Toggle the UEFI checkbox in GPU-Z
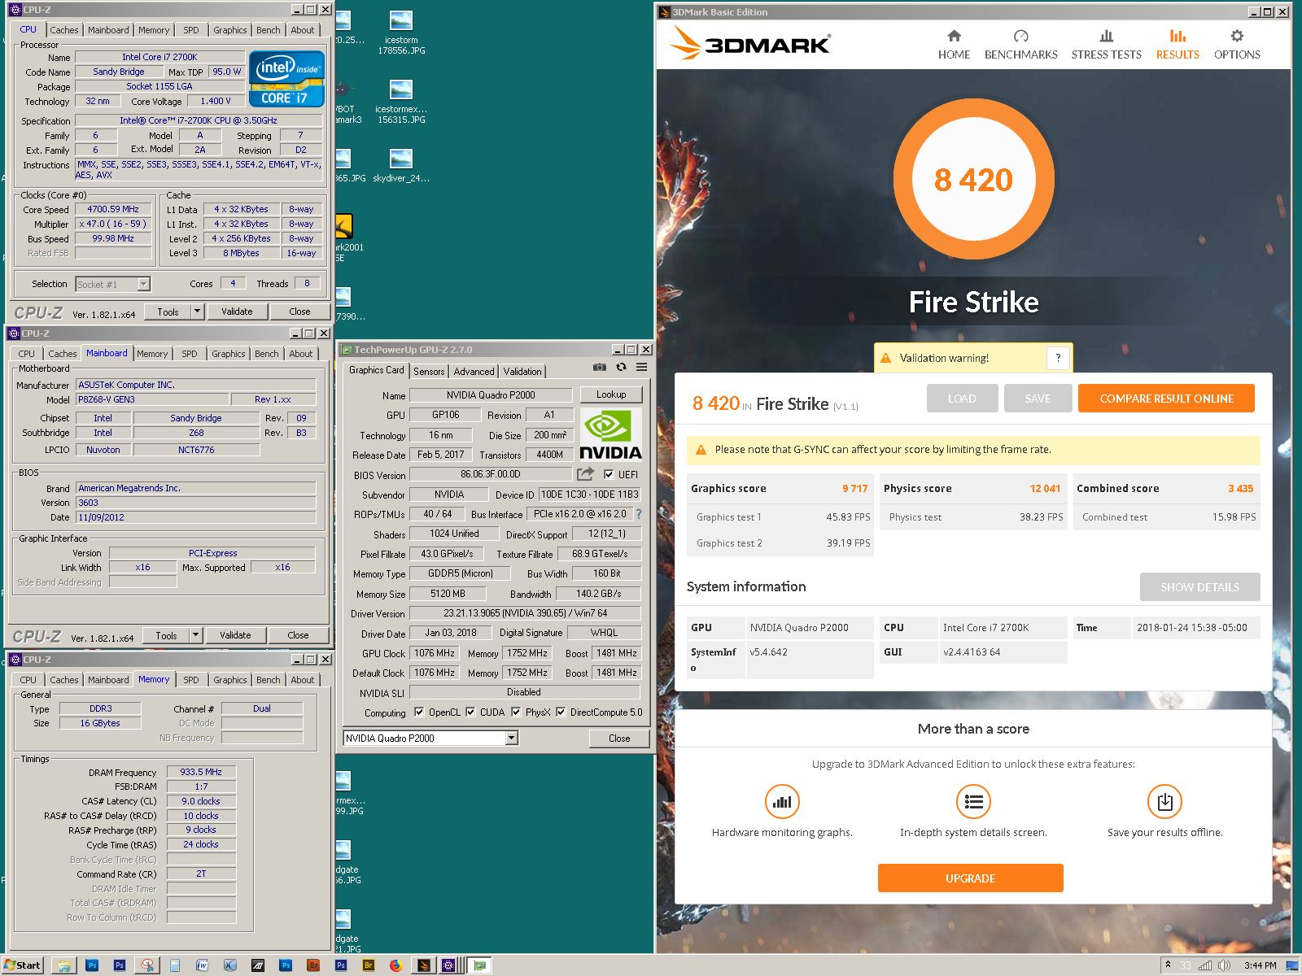The height and width of the screenshot is (976, 1302). tap(609, 474)
